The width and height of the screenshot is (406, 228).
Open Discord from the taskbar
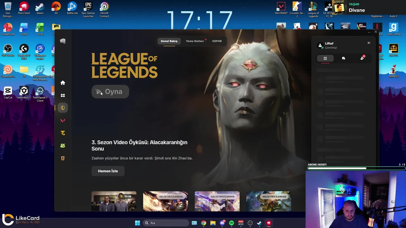click(222, 223)
